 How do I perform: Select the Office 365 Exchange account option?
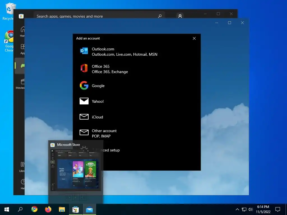click(x=136, y=69)
